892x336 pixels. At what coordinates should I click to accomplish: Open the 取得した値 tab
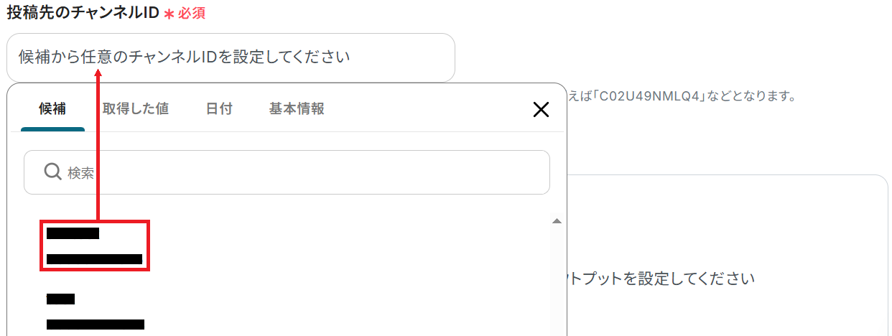(x=136, y=109)
